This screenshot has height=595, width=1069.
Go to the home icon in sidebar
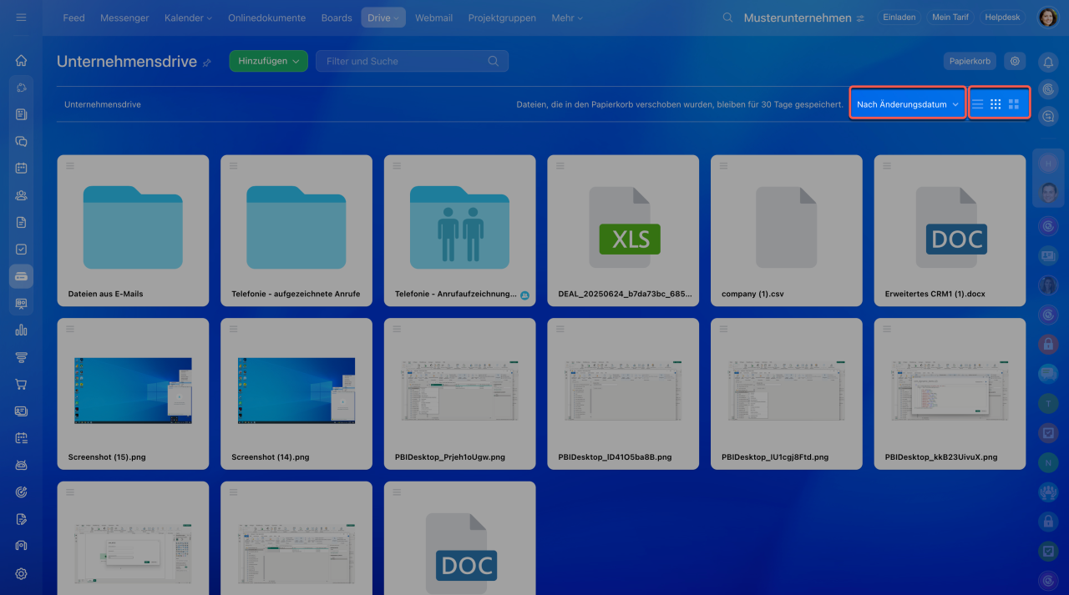tap(21, 60)
